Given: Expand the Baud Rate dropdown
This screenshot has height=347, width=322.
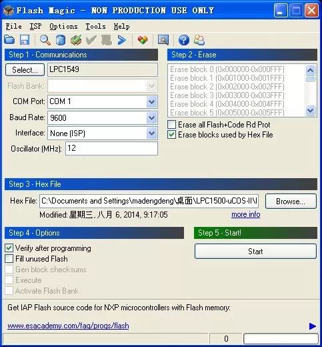Looking at the screenshot, I should point(151,117).
